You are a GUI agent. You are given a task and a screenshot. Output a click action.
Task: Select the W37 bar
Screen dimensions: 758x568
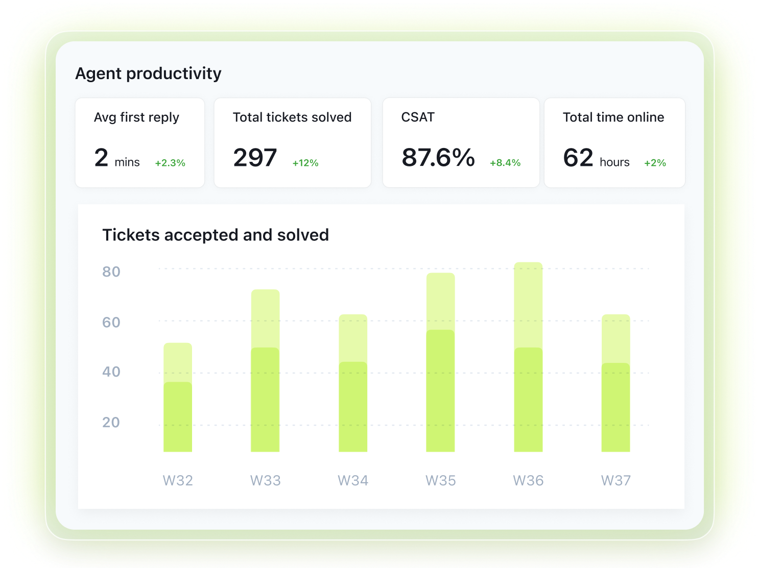(x=615, y=383)
